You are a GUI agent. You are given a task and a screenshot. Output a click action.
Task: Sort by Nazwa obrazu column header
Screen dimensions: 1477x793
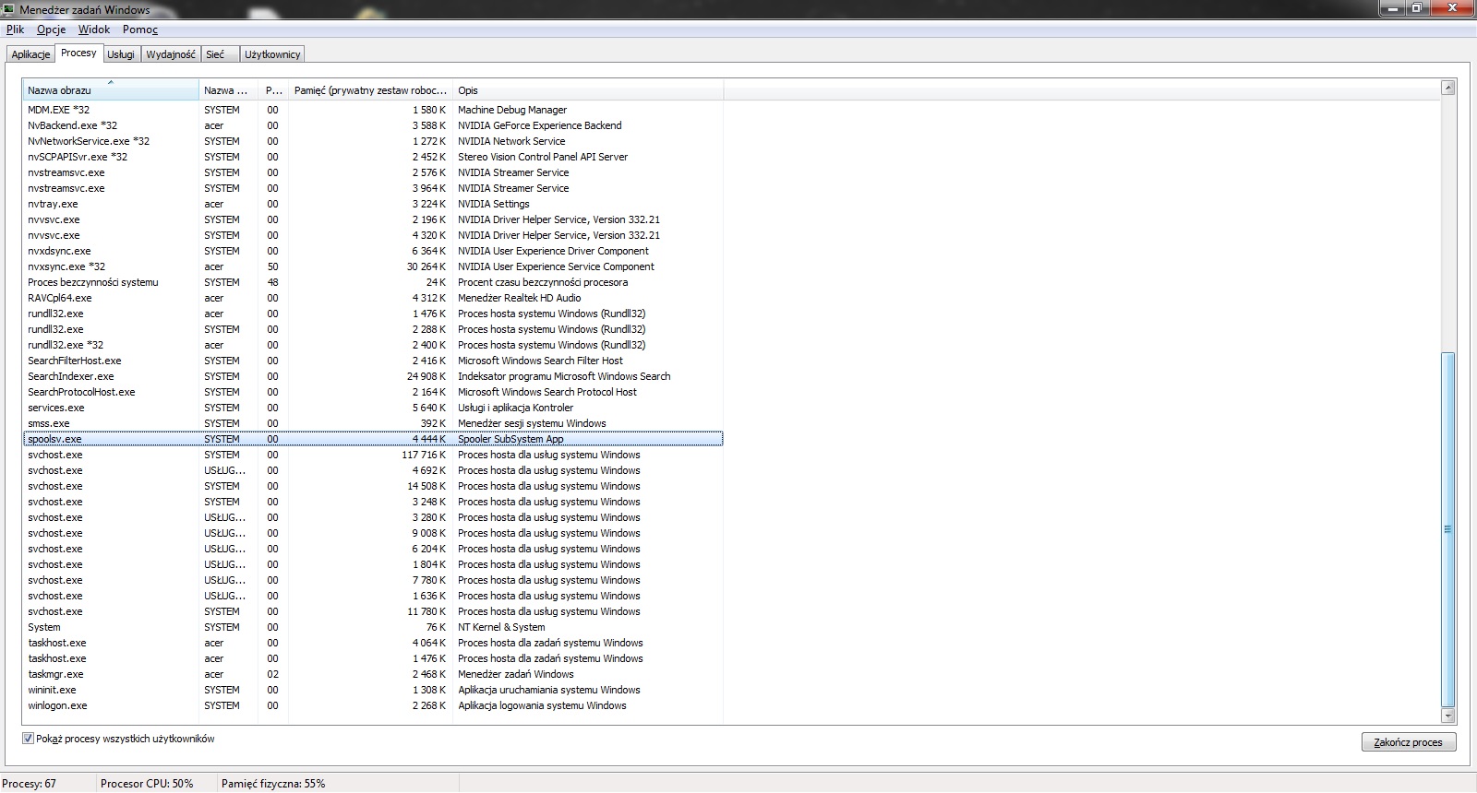(110, 90)
